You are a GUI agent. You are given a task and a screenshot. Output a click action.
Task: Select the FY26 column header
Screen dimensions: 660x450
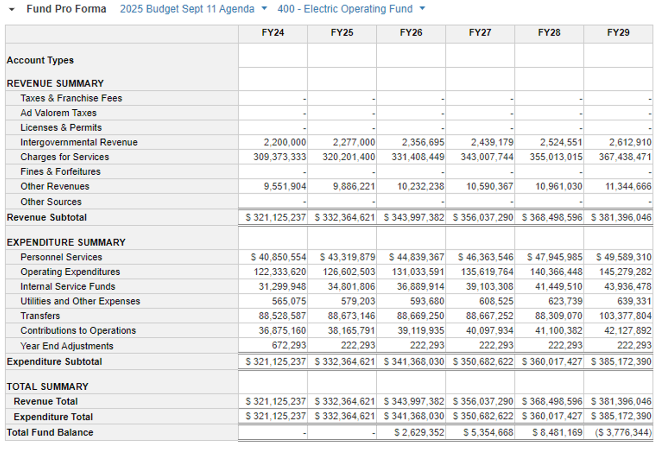pos(411,33)
